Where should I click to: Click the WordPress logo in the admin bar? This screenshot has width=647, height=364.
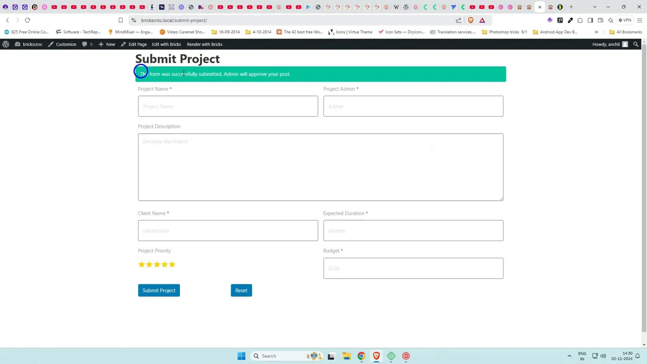[x=6, y=44]
